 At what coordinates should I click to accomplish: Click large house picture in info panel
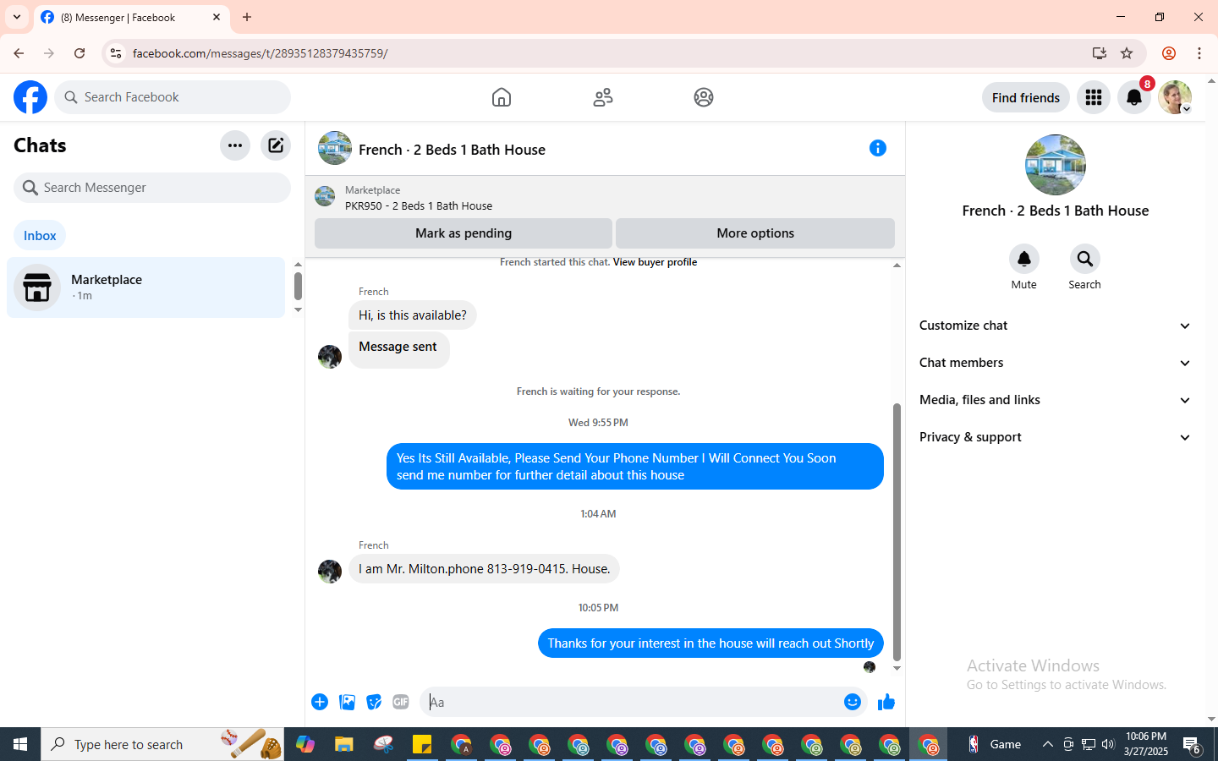point(1056,165)
